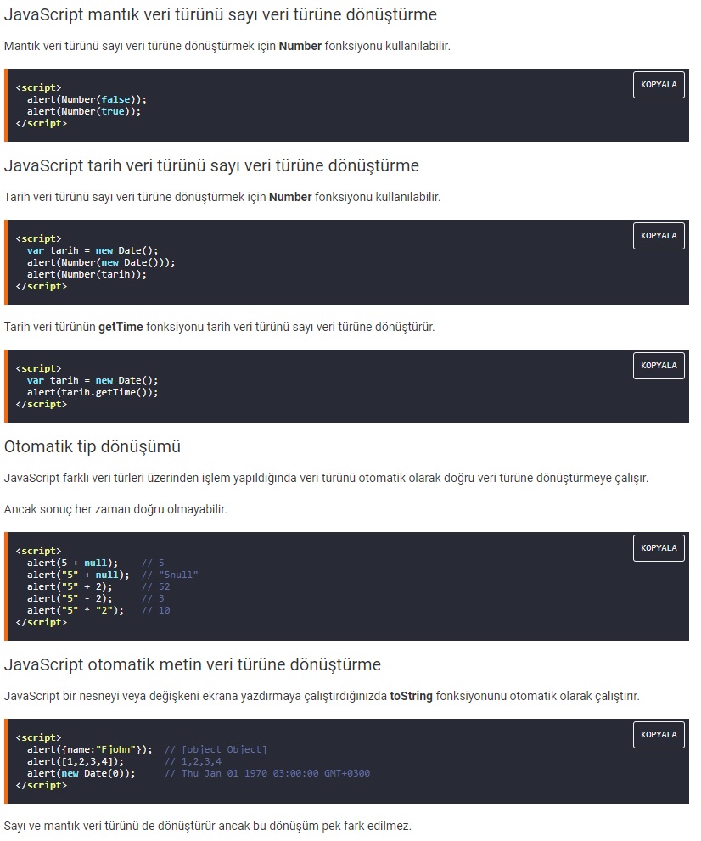This screenshot has width=701, height=841.
Task: Copy the Number(new Date()) code block
Action: tap(658, 236)
